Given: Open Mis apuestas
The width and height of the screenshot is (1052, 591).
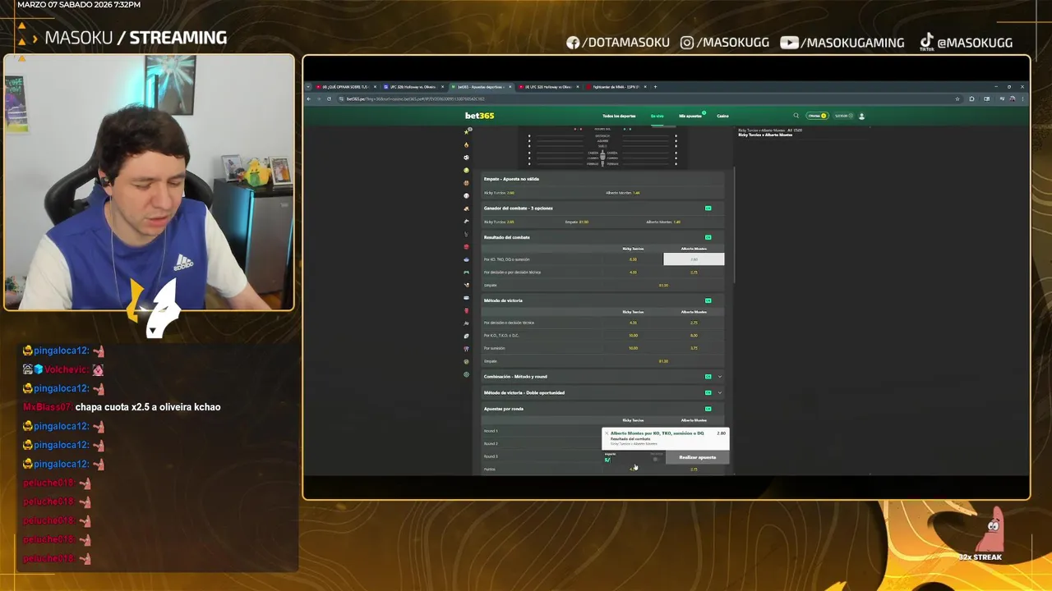Looking at the screenshot, I should (690, 116).
